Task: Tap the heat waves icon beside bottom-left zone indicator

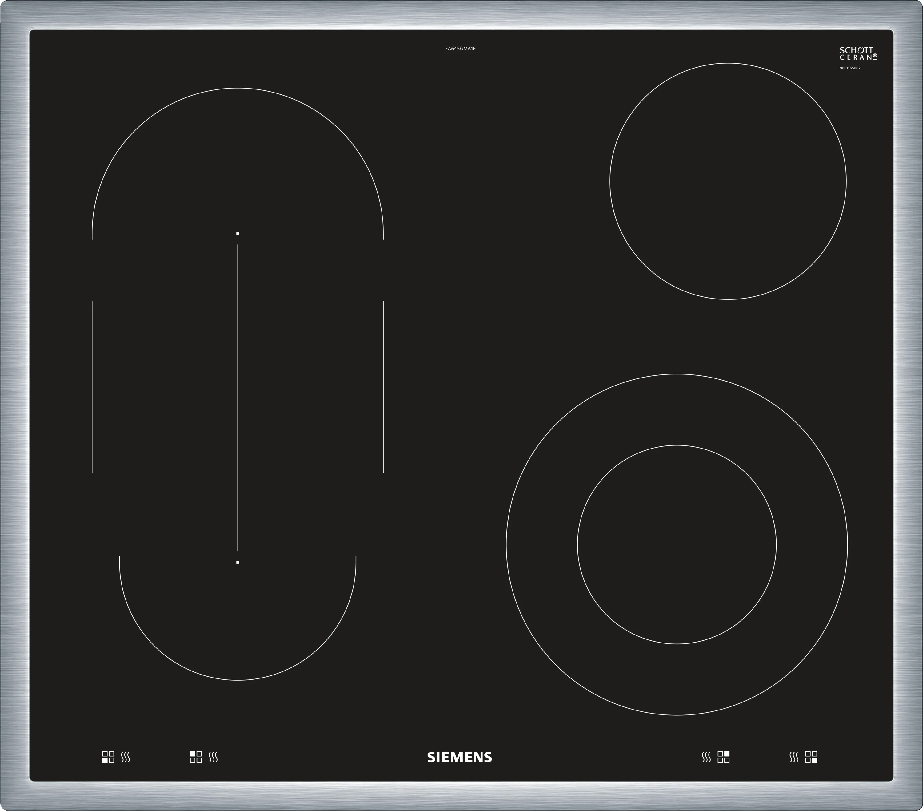Action: (x=126, y=757)
